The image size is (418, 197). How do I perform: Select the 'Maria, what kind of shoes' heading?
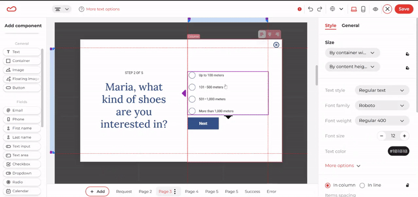[x=134, y=105]
